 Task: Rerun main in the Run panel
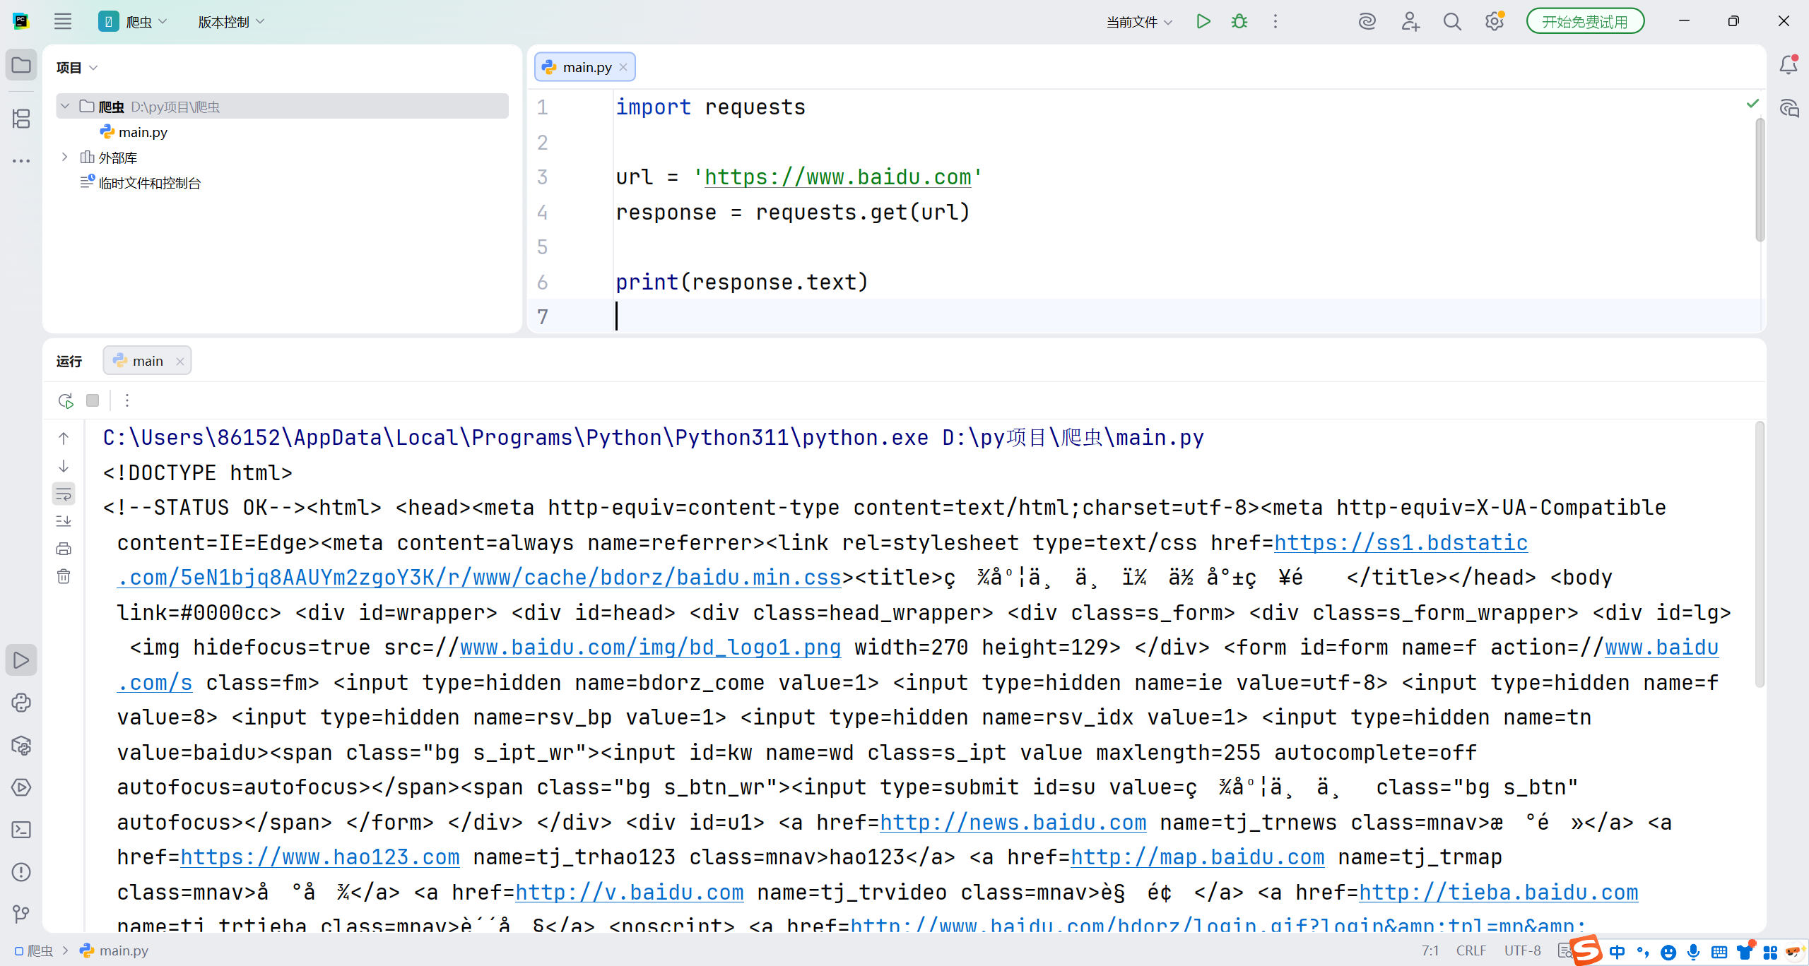[66, 400]
